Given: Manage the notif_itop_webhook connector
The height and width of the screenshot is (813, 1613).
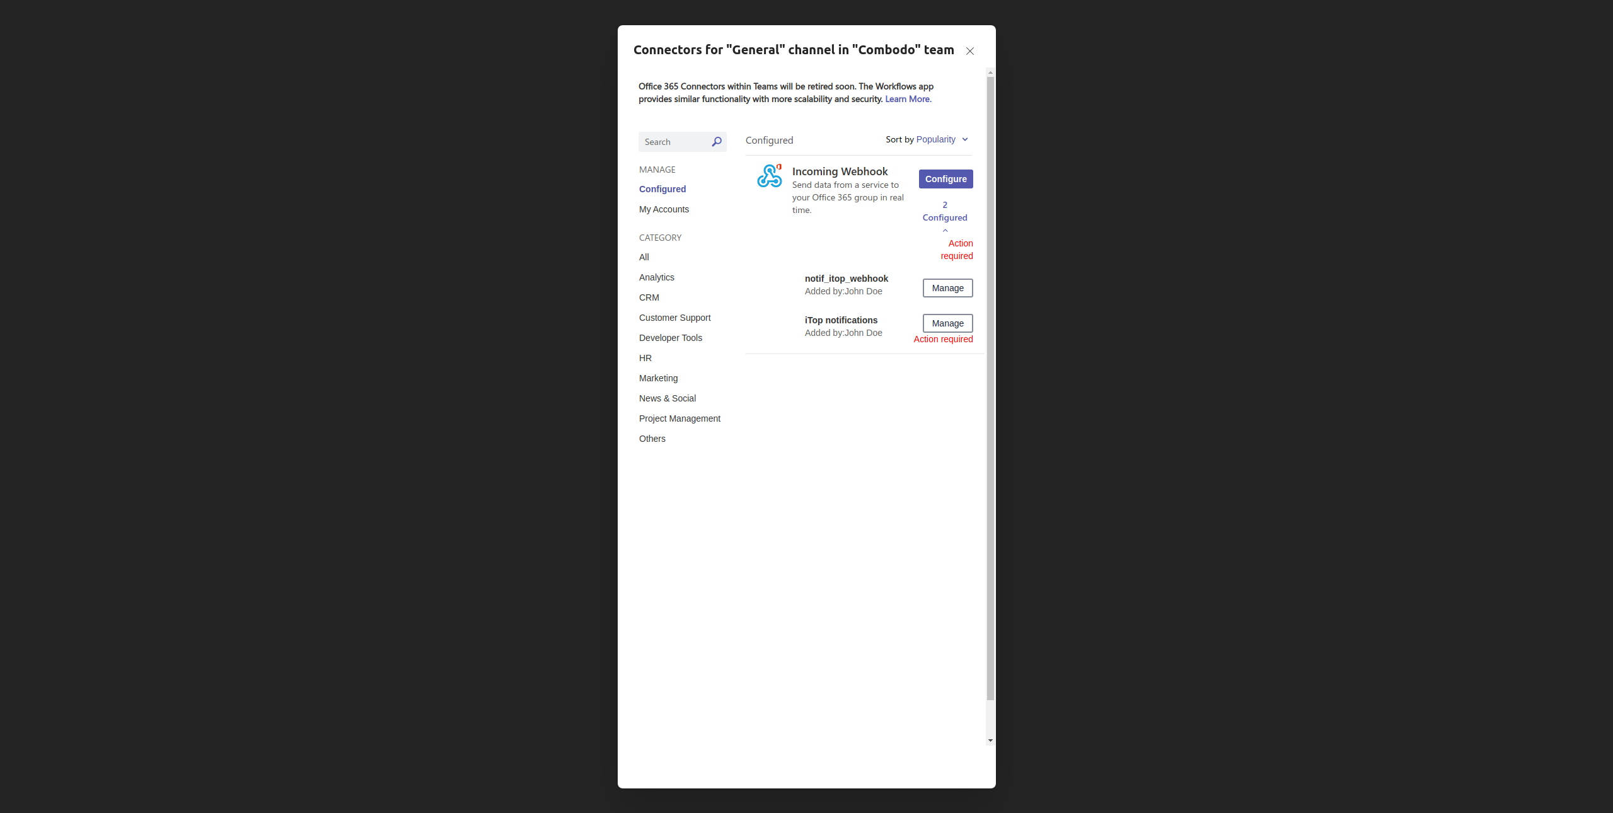Looking at the screenshot, I should [x=947, y=288].
